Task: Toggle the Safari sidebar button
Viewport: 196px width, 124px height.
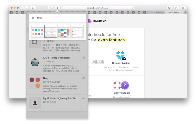Action: 33,8
